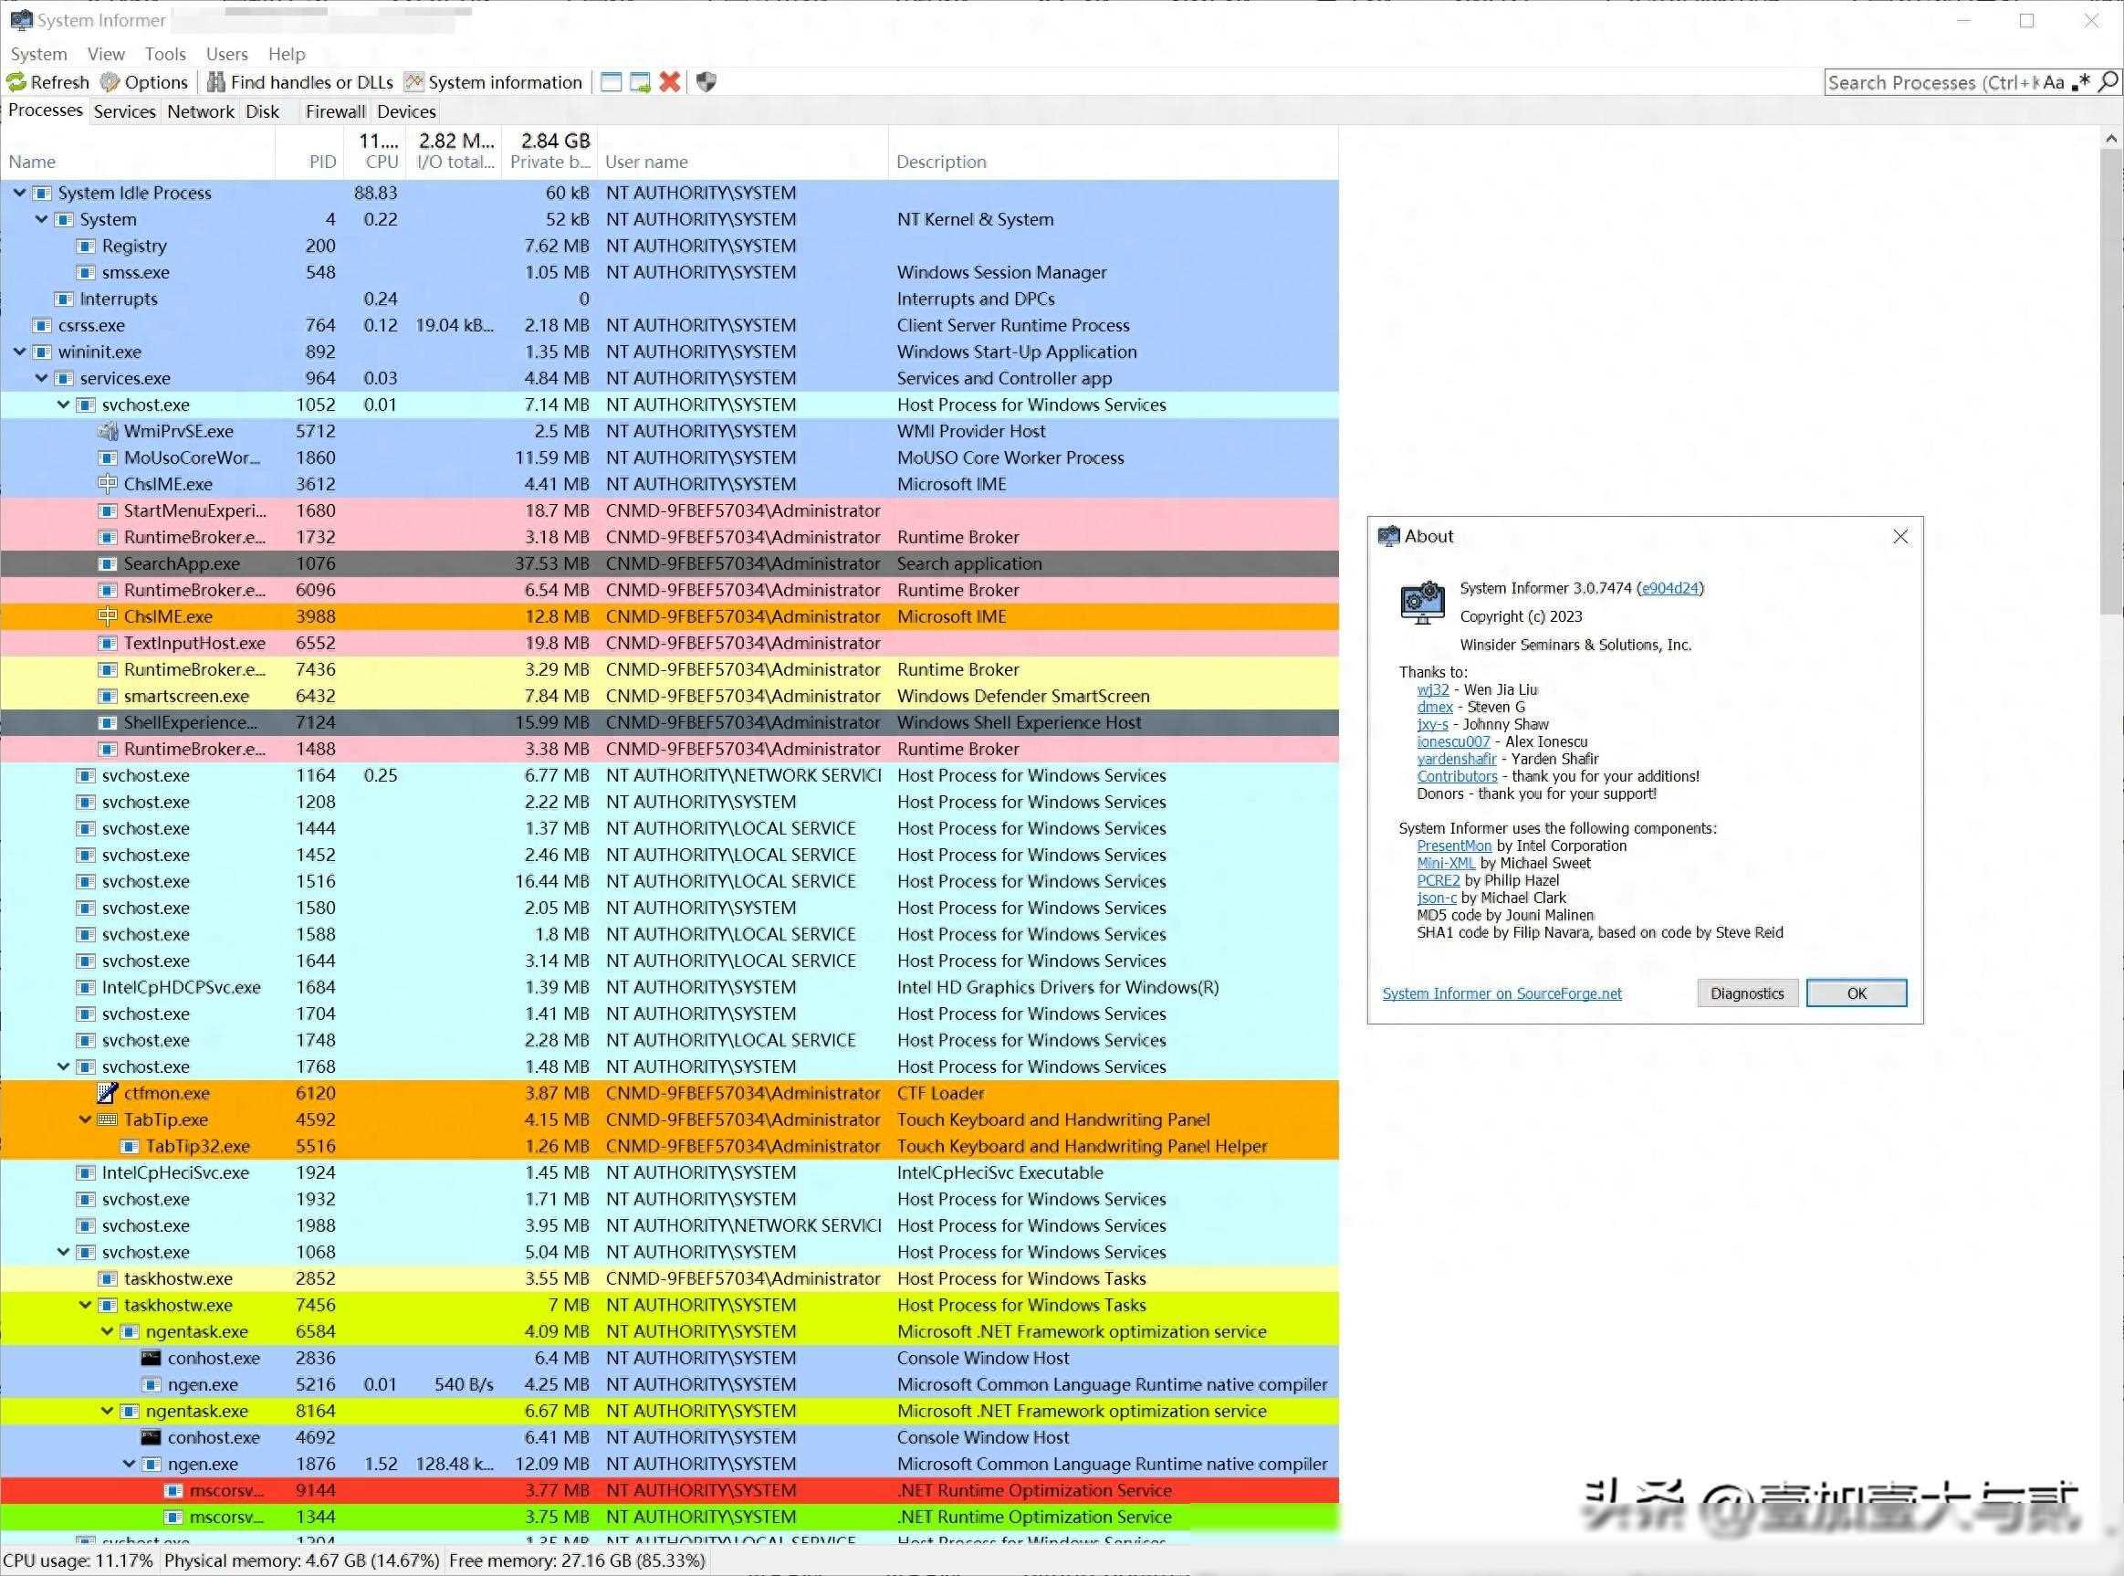Open the View menu
The image size is (2124, 1576).
[106, 55]
